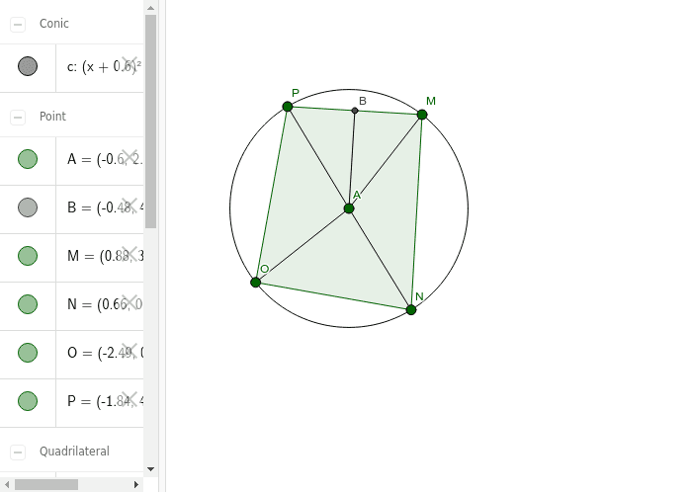692x494 pixels.
Task: Select the c: (x + 0.6)² equation text
Action: pyautogui.click(x=105, y=66)
